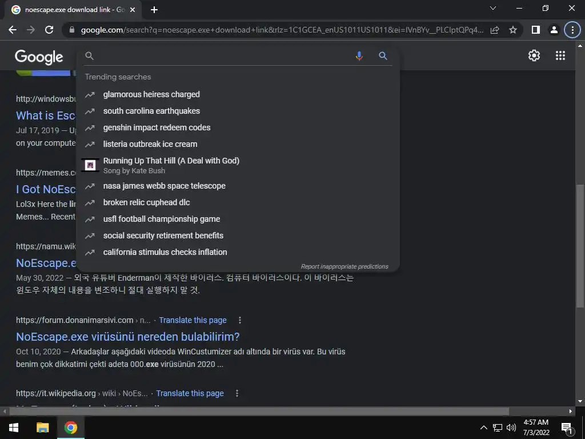Click the horizontal scrollbar right arrow
Viewport: 585px width, 439px height.
tap(571, 412)
